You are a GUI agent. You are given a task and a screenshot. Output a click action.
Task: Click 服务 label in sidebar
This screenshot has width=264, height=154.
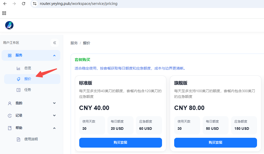[x=19, y=55]
